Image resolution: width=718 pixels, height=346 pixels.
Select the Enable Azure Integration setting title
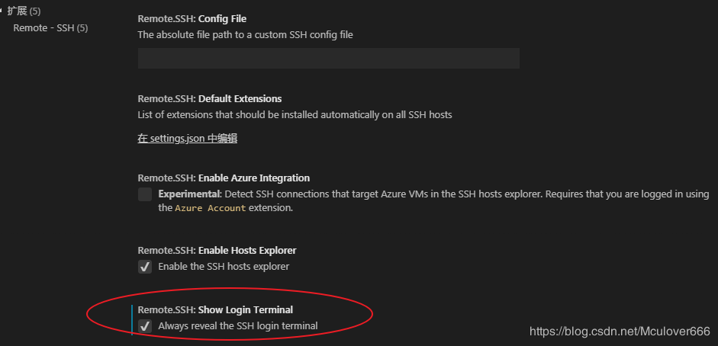pyautogui.click(x=224, y=178)
